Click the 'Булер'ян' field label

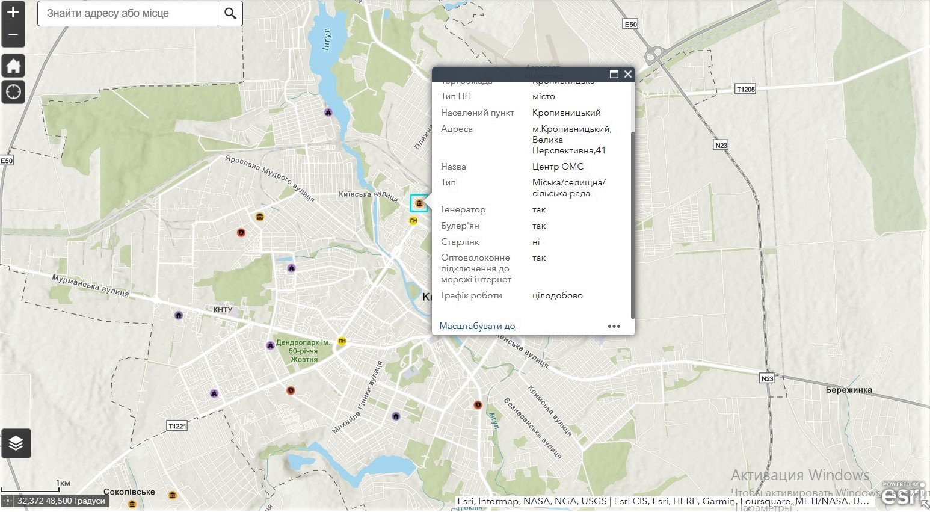click(460, 226)
